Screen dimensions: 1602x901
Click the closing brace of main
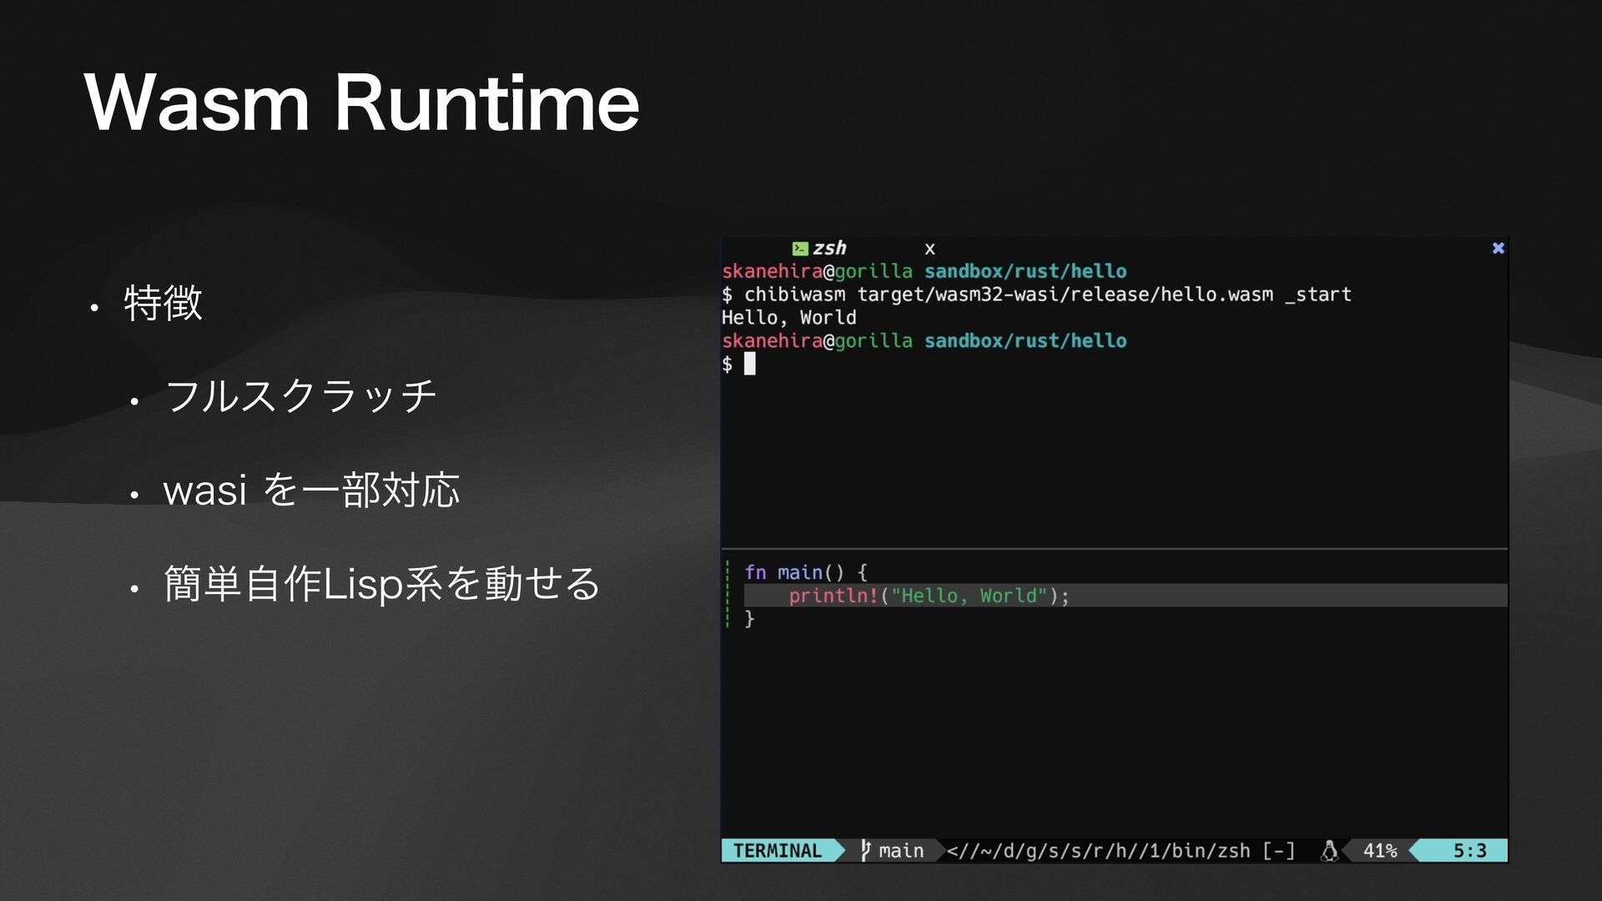749,618
